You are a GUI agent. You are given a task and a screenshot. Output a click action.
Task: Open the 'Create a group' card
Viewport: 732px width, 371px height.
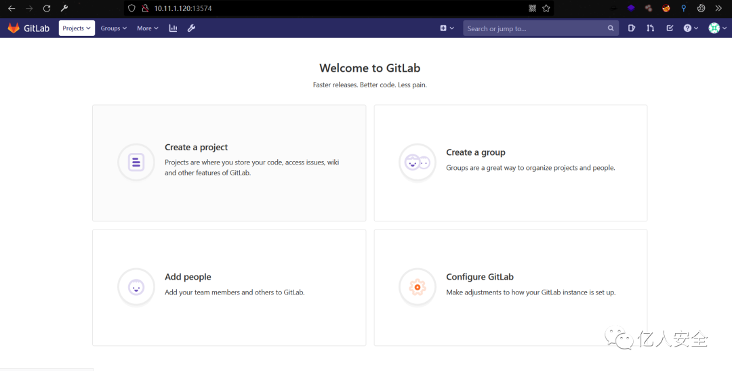[x=511, y=162]
